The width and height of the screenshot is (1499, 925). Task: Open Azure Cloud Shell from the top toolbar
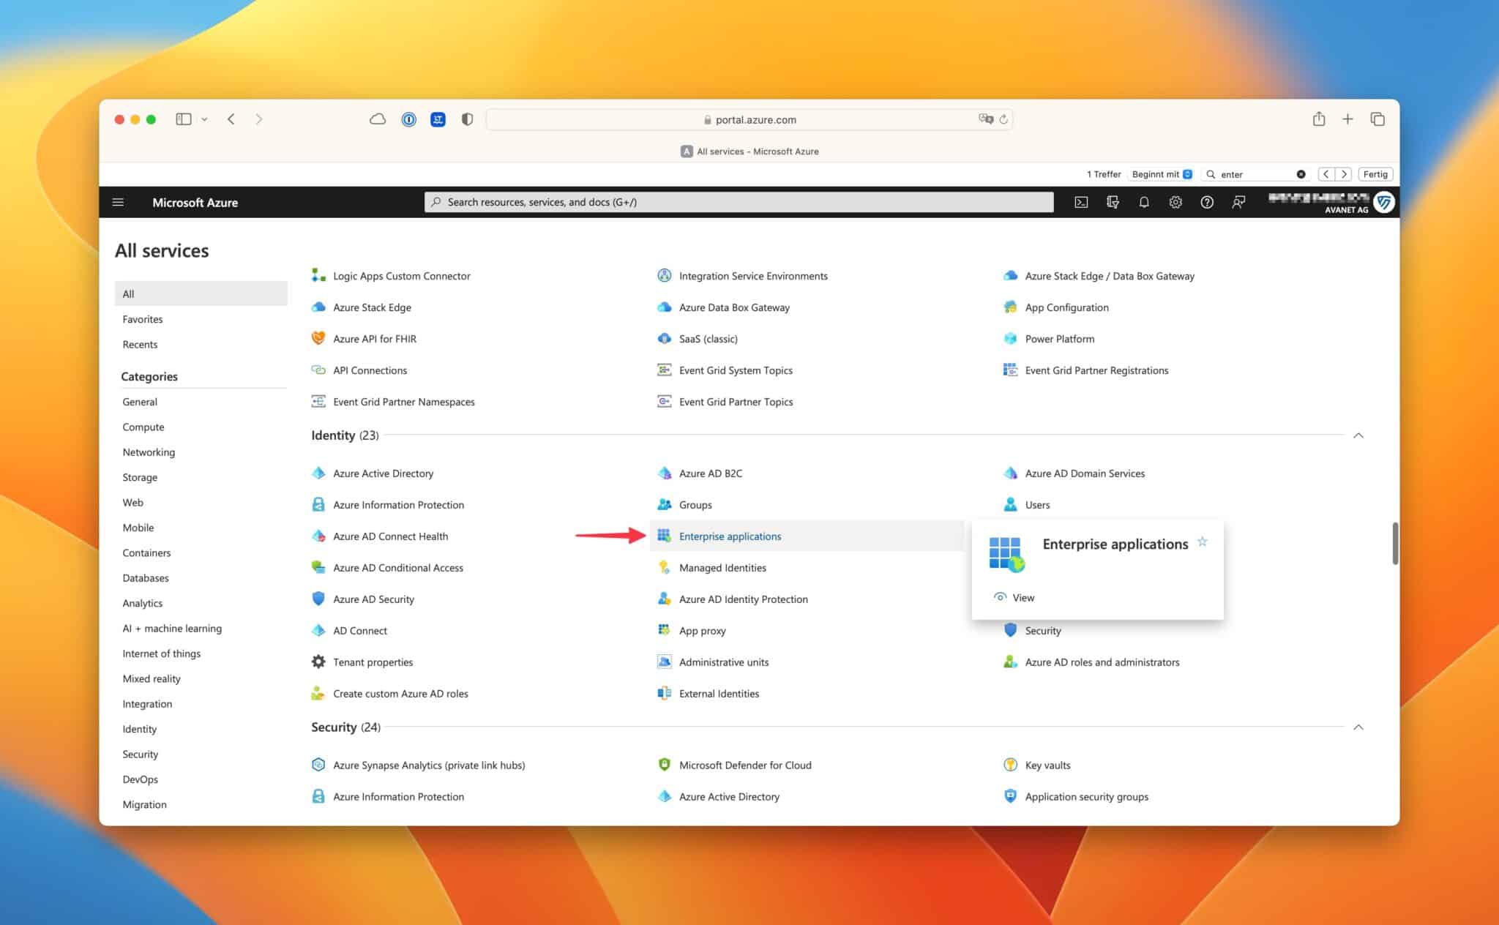click(1081, 202)
